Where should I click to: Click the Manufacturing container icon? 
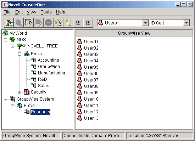tap(34, 73)
